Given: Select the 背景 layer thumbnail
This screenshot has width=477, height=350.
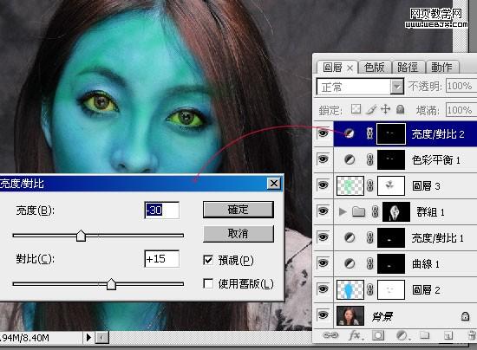Looking at the screenshot, I should point(350,315).
